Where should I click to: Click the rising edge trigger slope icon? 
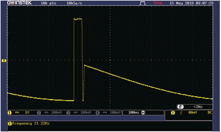(x=181, y=113)
